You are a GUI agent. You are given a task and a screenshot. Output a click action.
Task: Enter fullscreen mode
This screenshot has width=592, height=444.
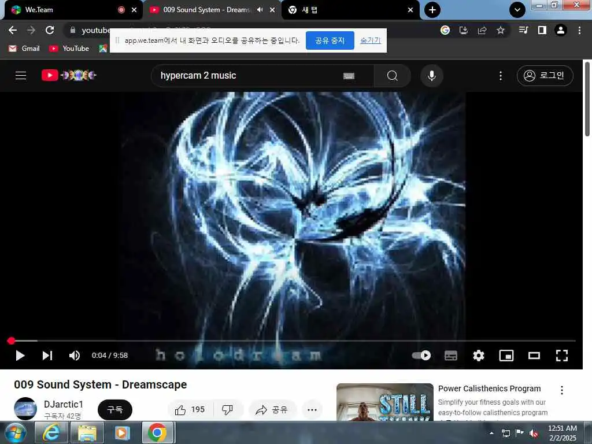[x=562, y=356]
